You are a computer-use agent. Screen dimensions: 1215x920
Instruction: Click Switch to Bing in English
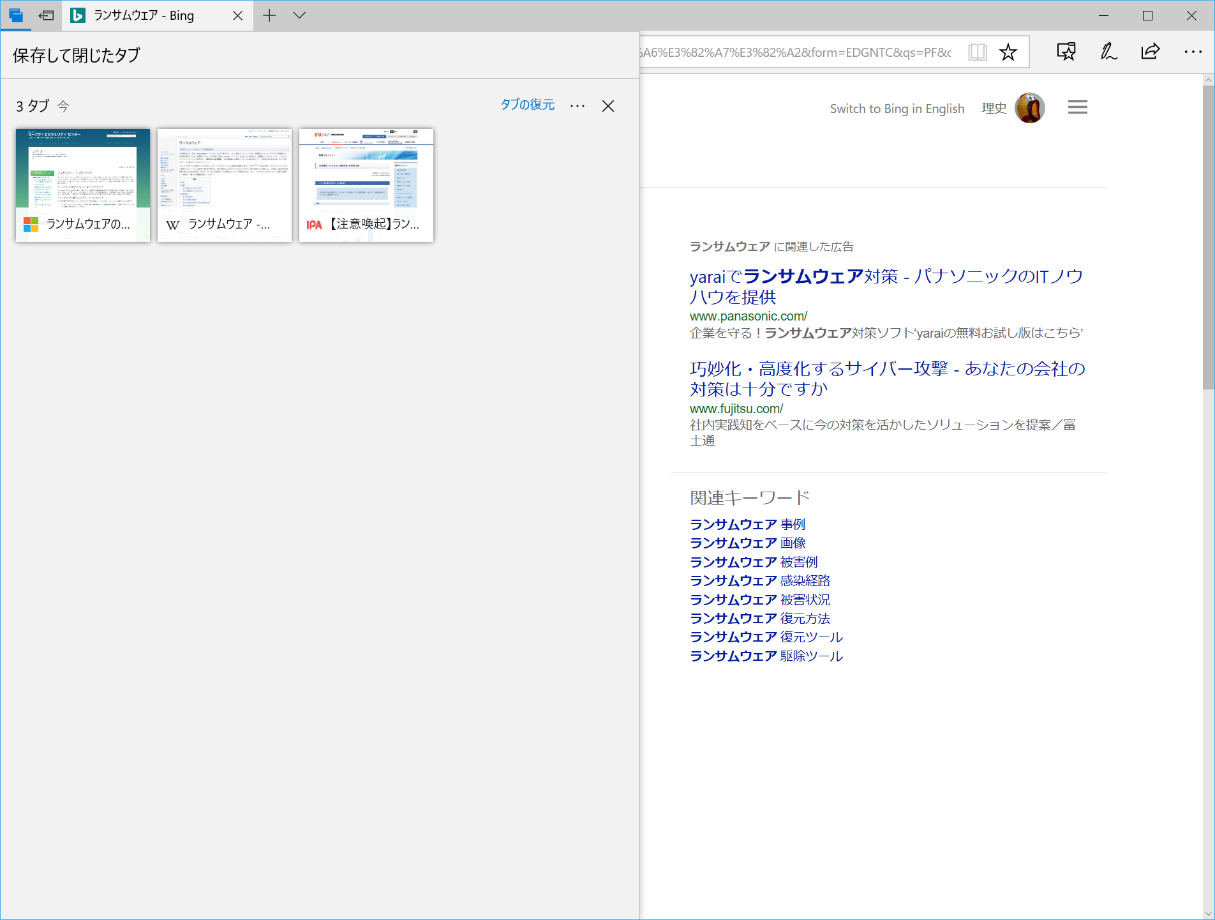(897, 109)
